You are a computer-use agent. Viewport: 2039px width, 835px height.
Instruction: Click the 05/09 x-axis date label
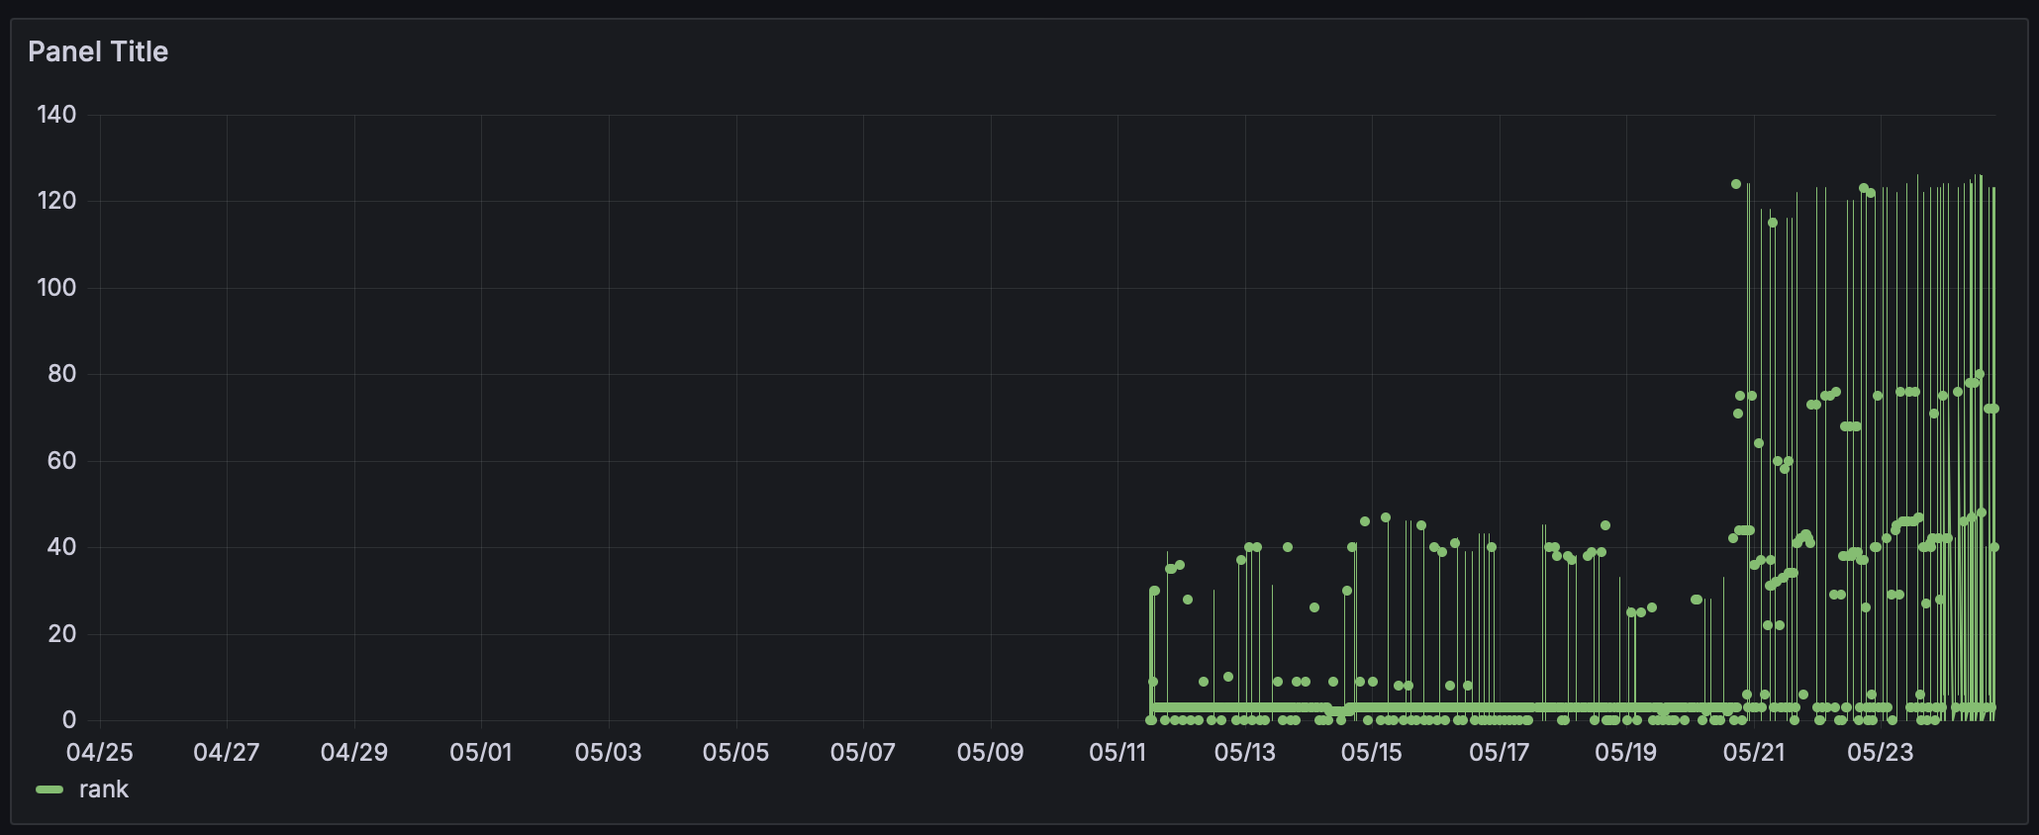(990, 753)
